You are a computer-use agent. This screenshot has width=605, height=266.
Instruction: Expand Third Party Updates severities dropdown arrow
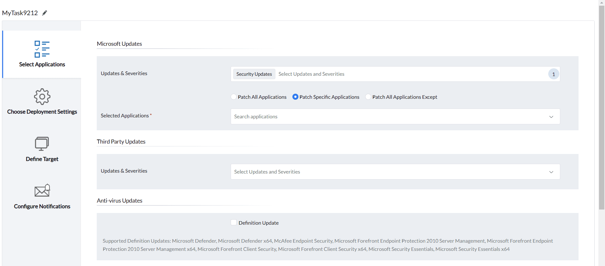[551, 172]
